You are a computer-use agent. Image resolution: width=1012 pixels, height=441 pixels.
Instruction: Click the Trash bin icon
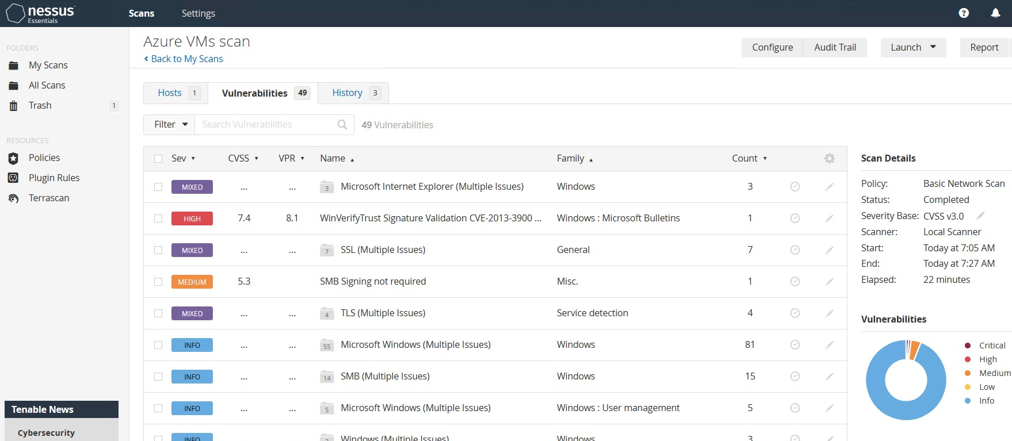pos(14,106)
